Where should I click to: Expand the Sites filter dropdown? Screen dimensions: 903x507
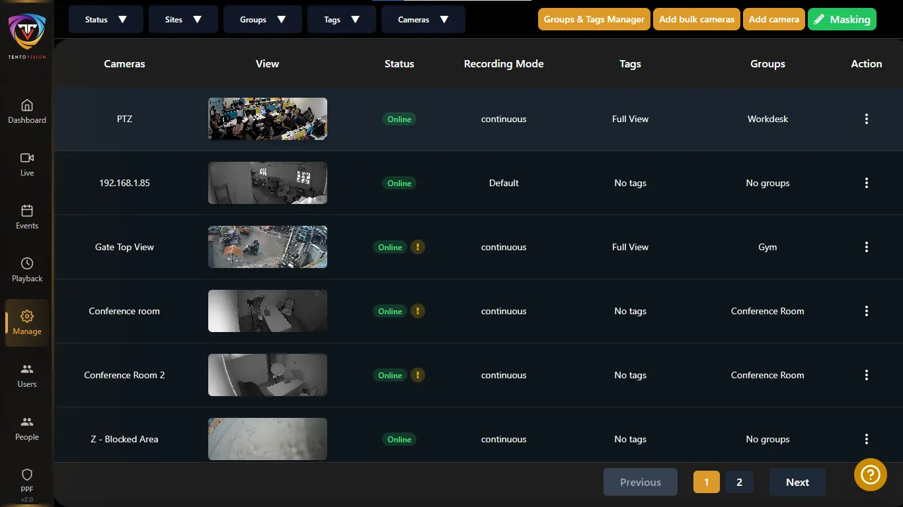(183, 20)
